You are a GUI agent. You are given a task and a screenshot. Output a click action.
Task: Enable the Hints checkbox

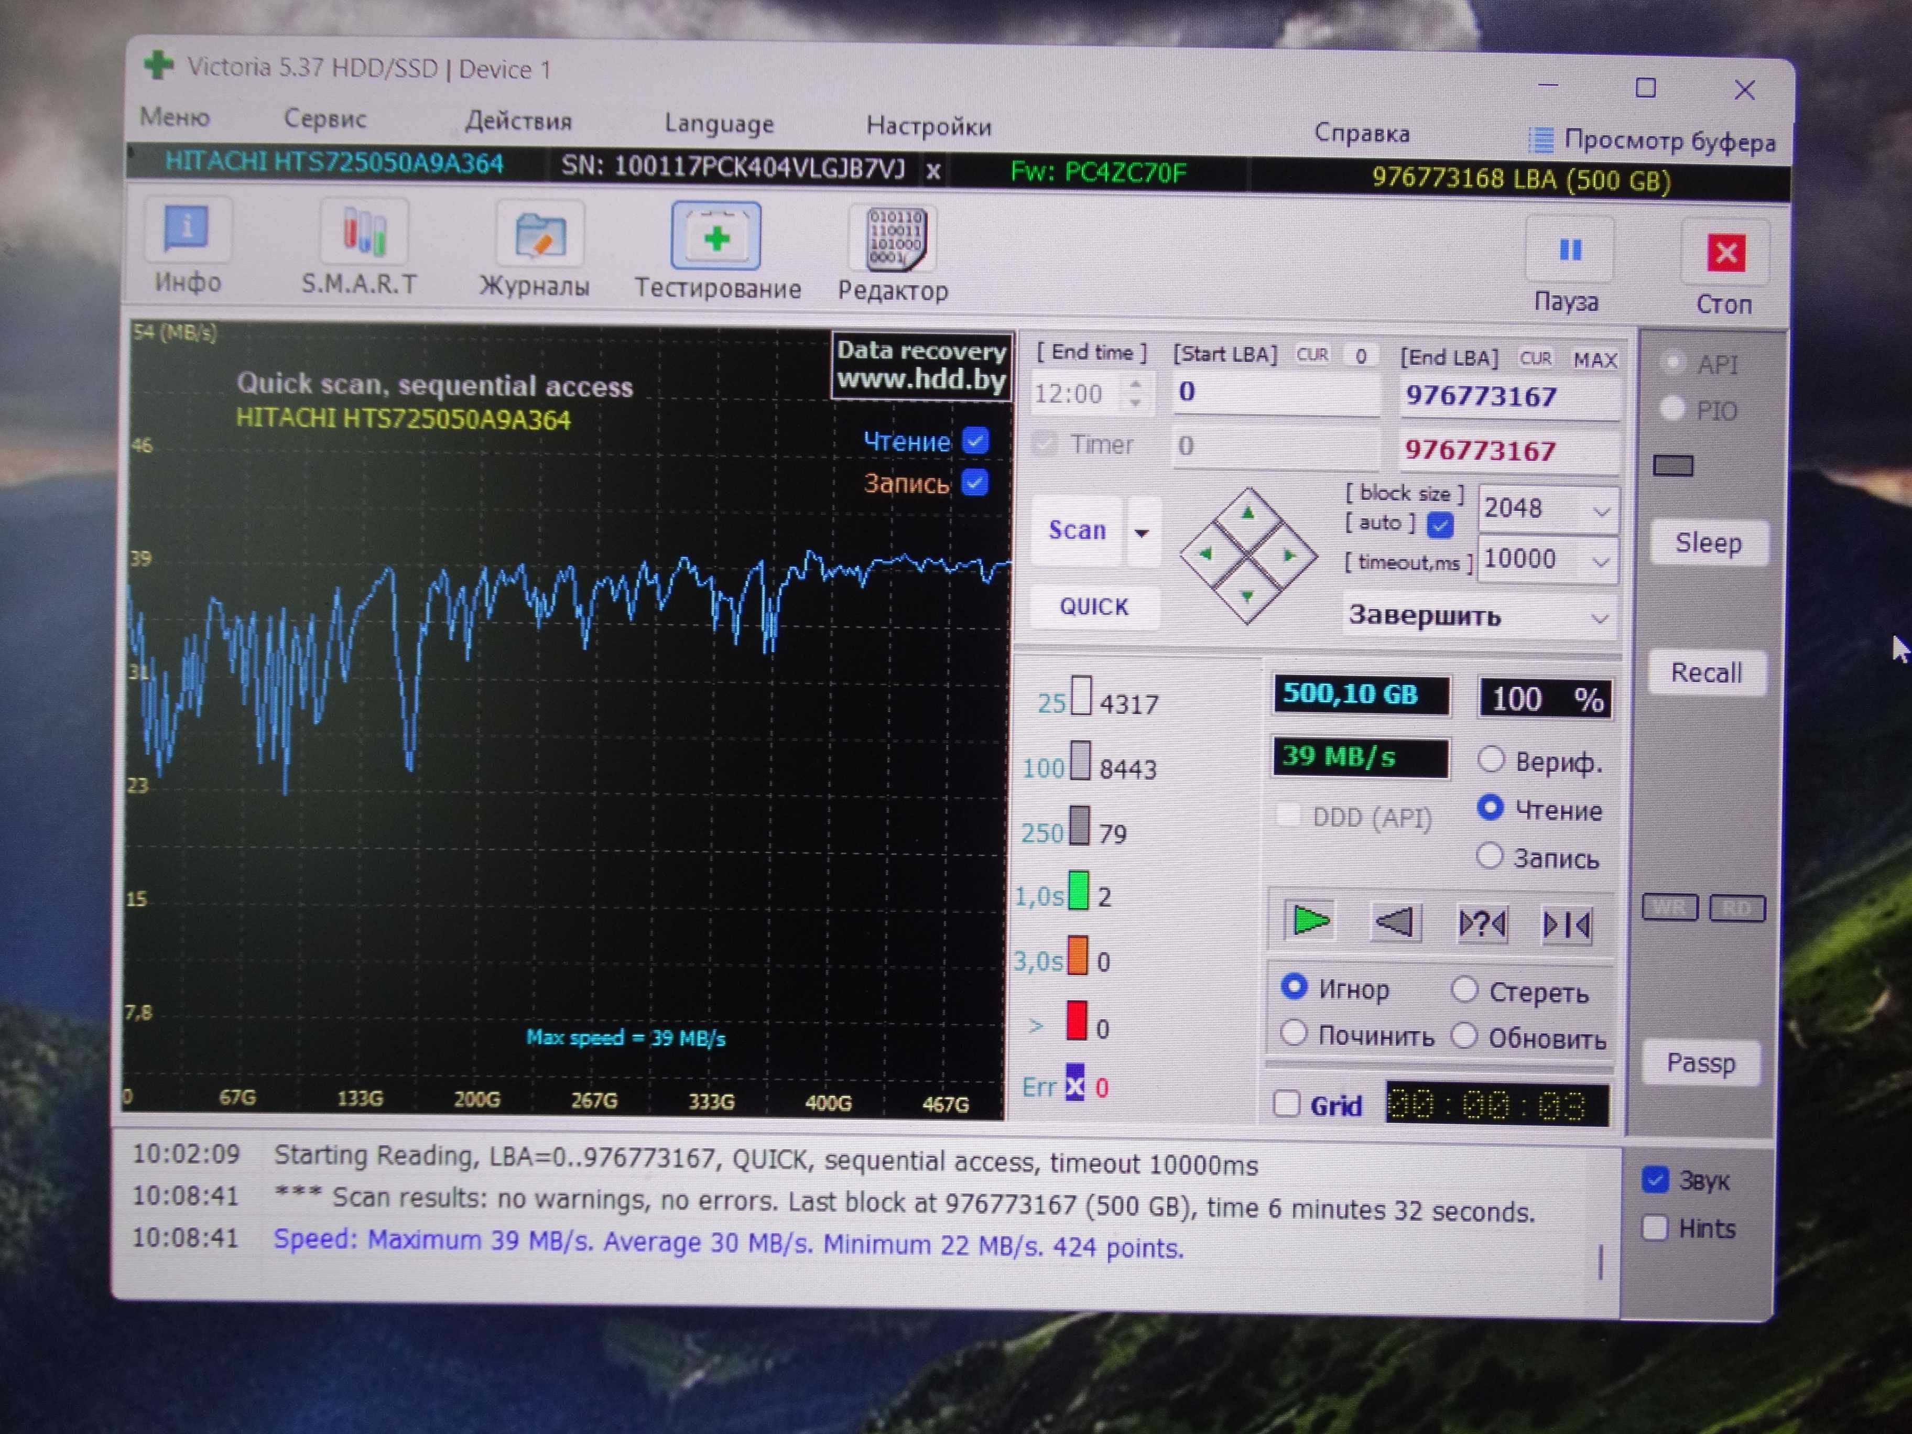coord(1655,1227)
